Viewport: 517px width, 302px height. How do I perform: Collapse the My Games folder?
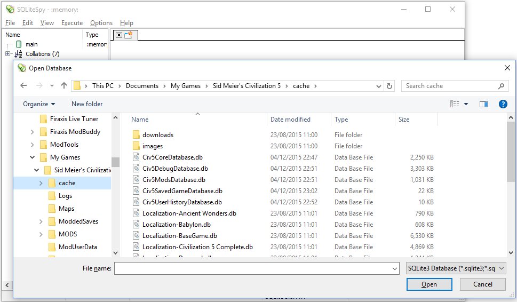pyautogui.click(x=33, y=157)
